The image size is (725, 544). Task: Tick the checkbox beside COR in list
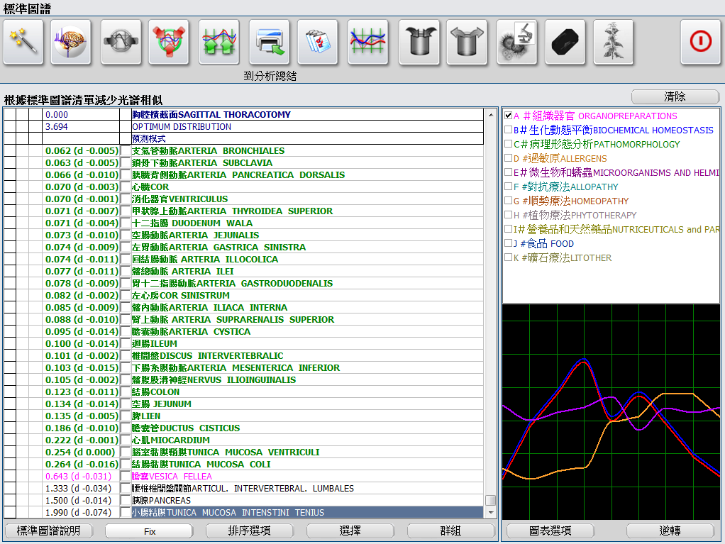[126, 187]
